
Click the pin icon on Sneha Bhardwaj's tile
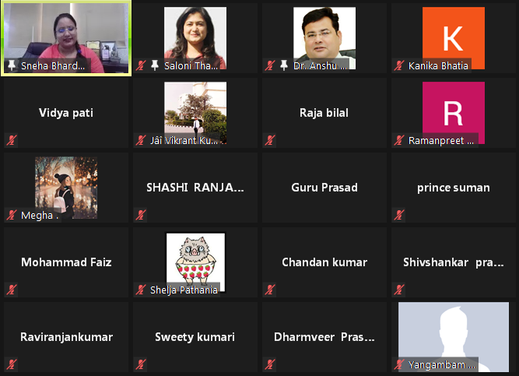(x=12, y=65)
